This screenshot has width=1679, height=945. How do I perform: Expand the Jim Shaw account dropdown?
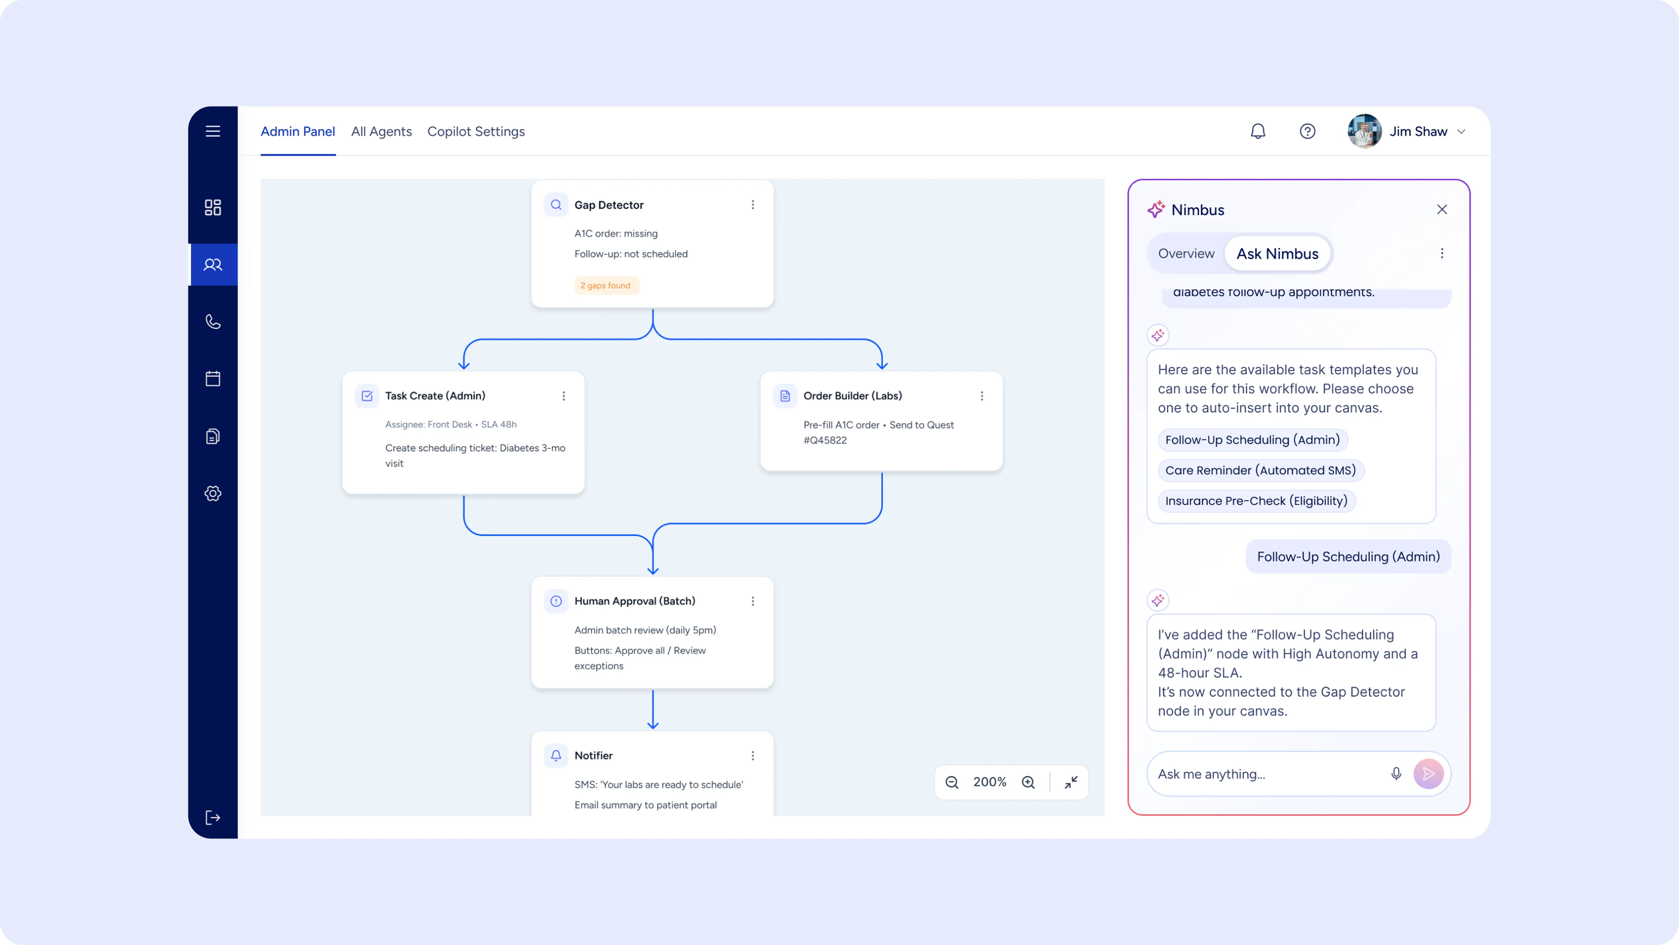coord(1461,132)
